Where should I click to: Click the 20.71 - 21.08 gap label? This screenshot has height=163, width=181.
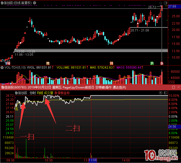140,30
